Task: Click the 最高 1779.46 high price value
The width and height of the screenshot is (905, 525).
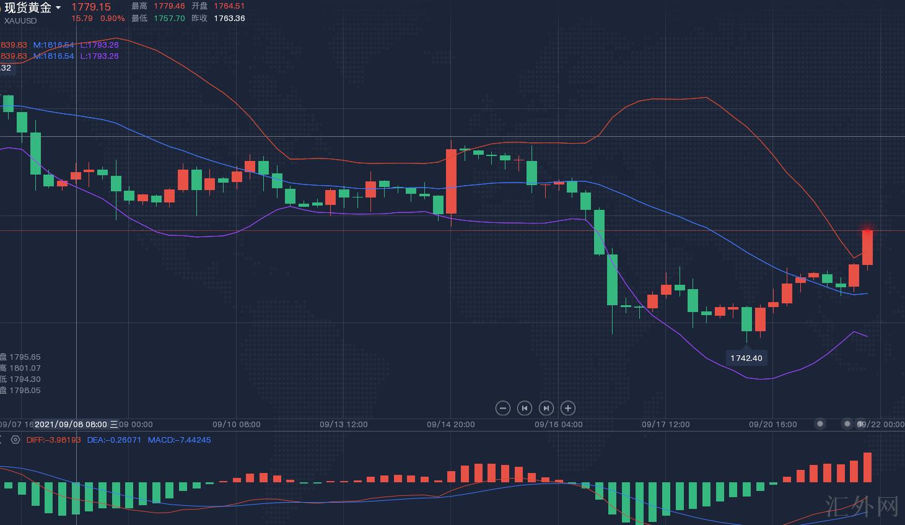Action: 169,6
